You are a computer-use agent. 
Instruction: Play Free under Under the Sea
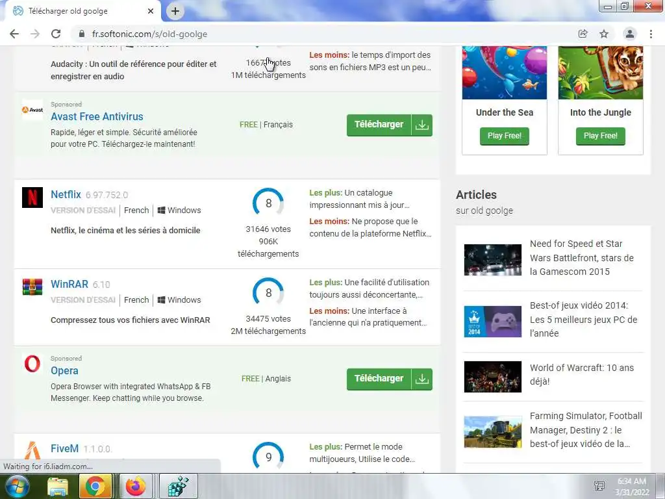coord(504,136)
